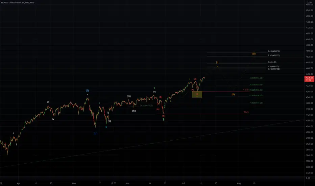Click the 4600.00 price axis label
Screen dimensions: 315x186
pyautogui.click(x=310, y=45)
